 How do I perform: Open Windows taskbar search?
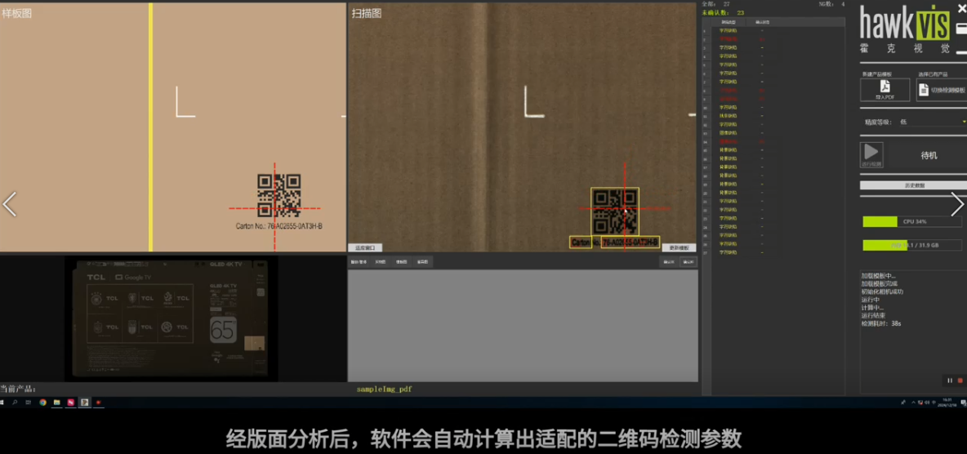tap(15, 403)
